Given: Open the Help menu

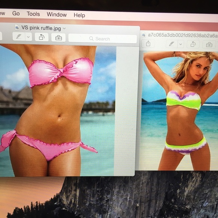Looking at the screenshot, I should (79, 15).
